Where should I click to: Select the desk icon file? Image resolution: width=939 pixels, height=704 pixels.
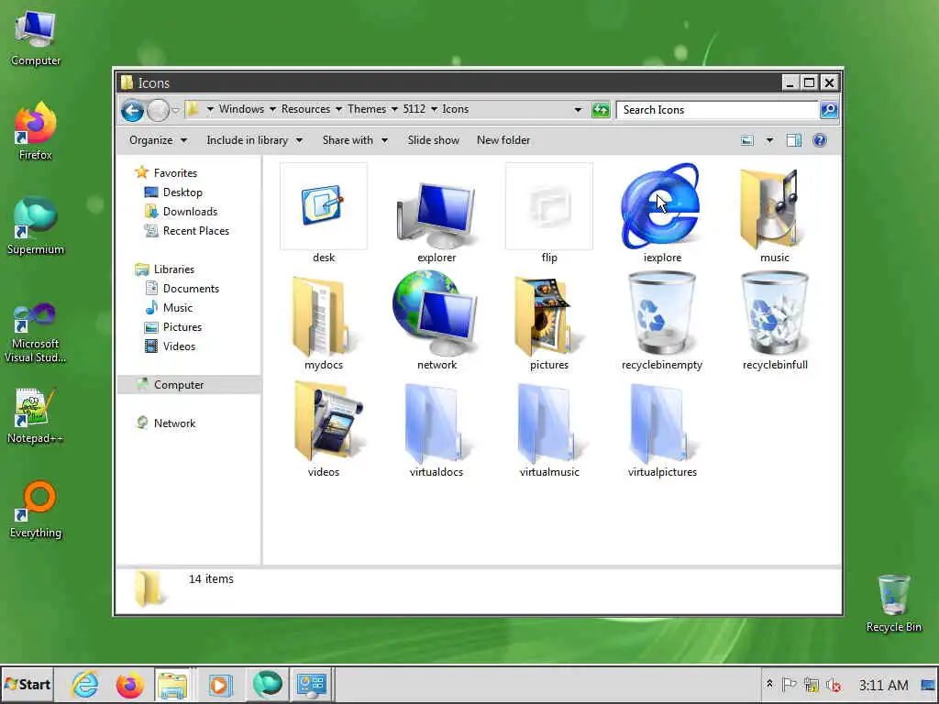(x=324, y=206)
